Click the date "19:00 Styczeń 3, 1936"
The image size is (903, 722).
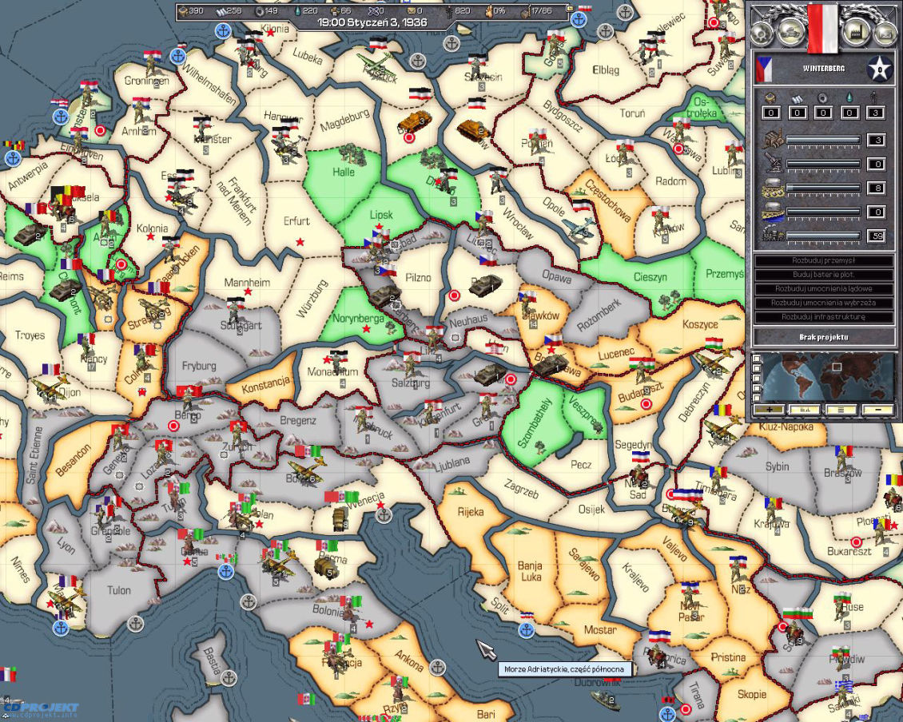pos(372,23)
